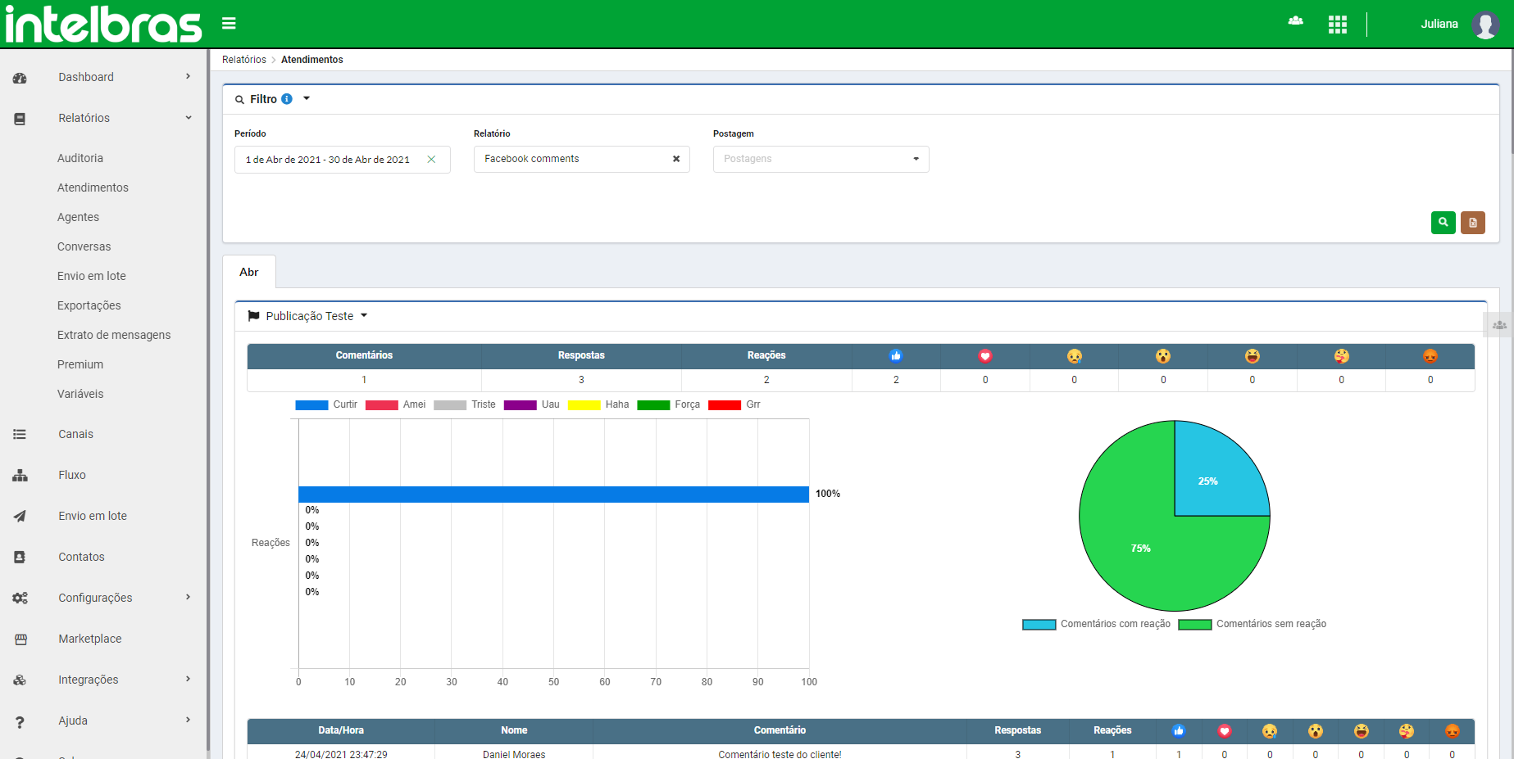The width and height of the screenshot is (1514, 759).
Task: Click the Like reaction column header icon
Action: [896, 355]
